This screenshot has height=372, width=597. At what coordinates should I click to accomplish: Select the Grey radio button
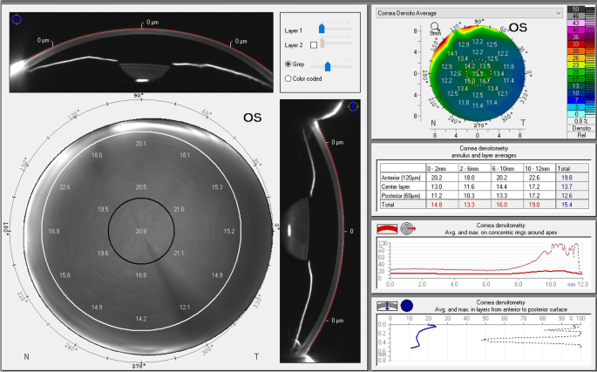pos(289,64)
